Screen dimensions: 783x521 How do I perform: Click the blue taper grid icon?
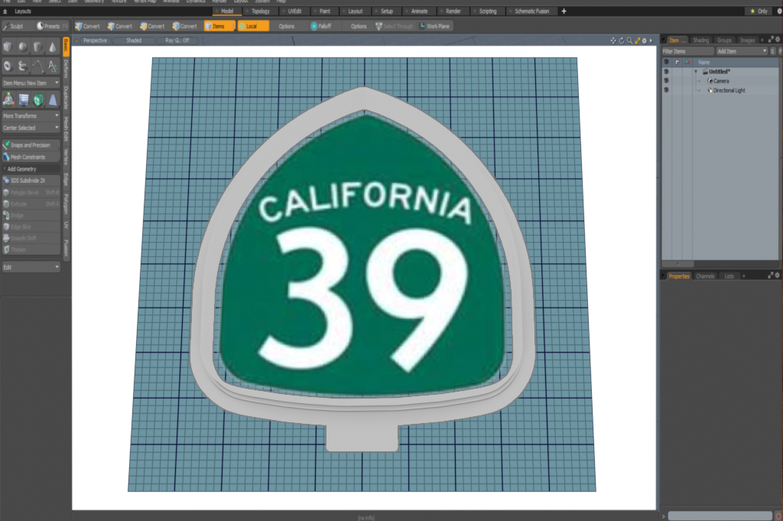[x=53, y=99]
